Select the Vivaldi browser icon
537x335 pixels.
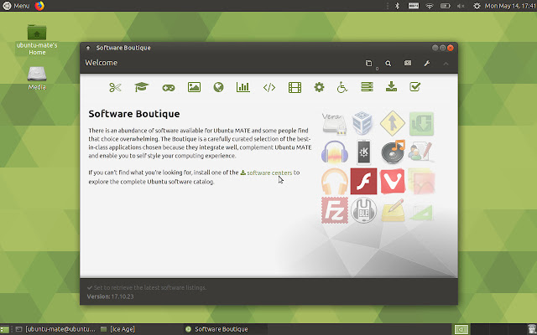[x=393, y=181]
